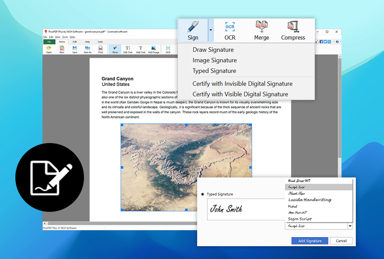
Task: Select the Move tool
Action: pos(115,49)
